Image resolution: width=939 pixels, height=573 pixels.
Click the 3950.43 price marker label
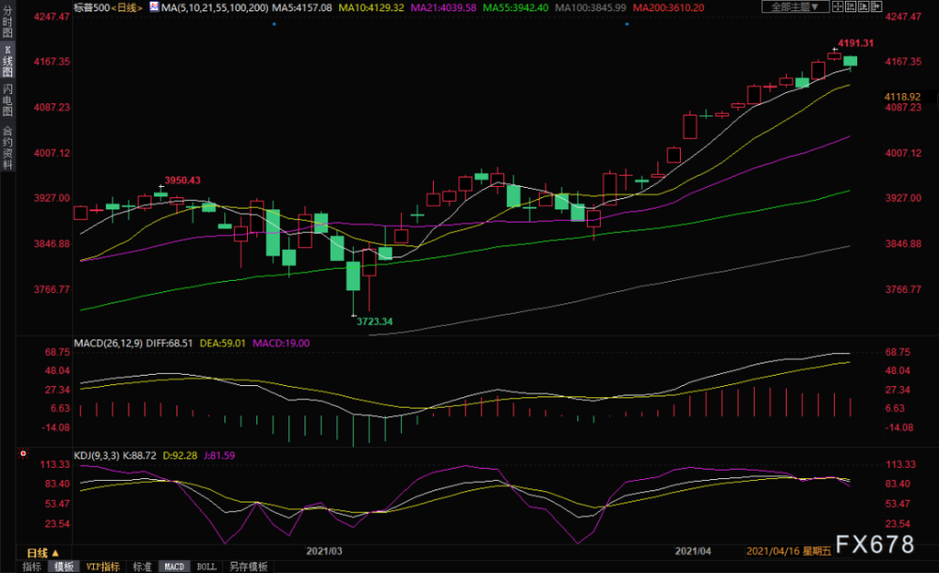click(183, 180)
